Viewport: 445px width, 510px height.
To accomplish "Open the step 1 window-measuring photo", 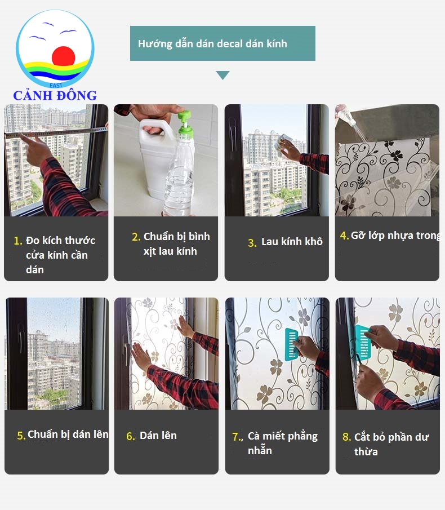I will (56, 161).
